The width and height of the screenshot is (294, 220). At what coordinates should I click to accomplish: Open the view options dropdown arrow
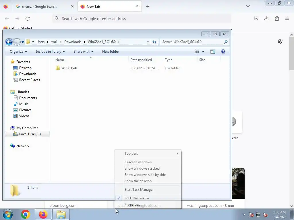[203, 52]
